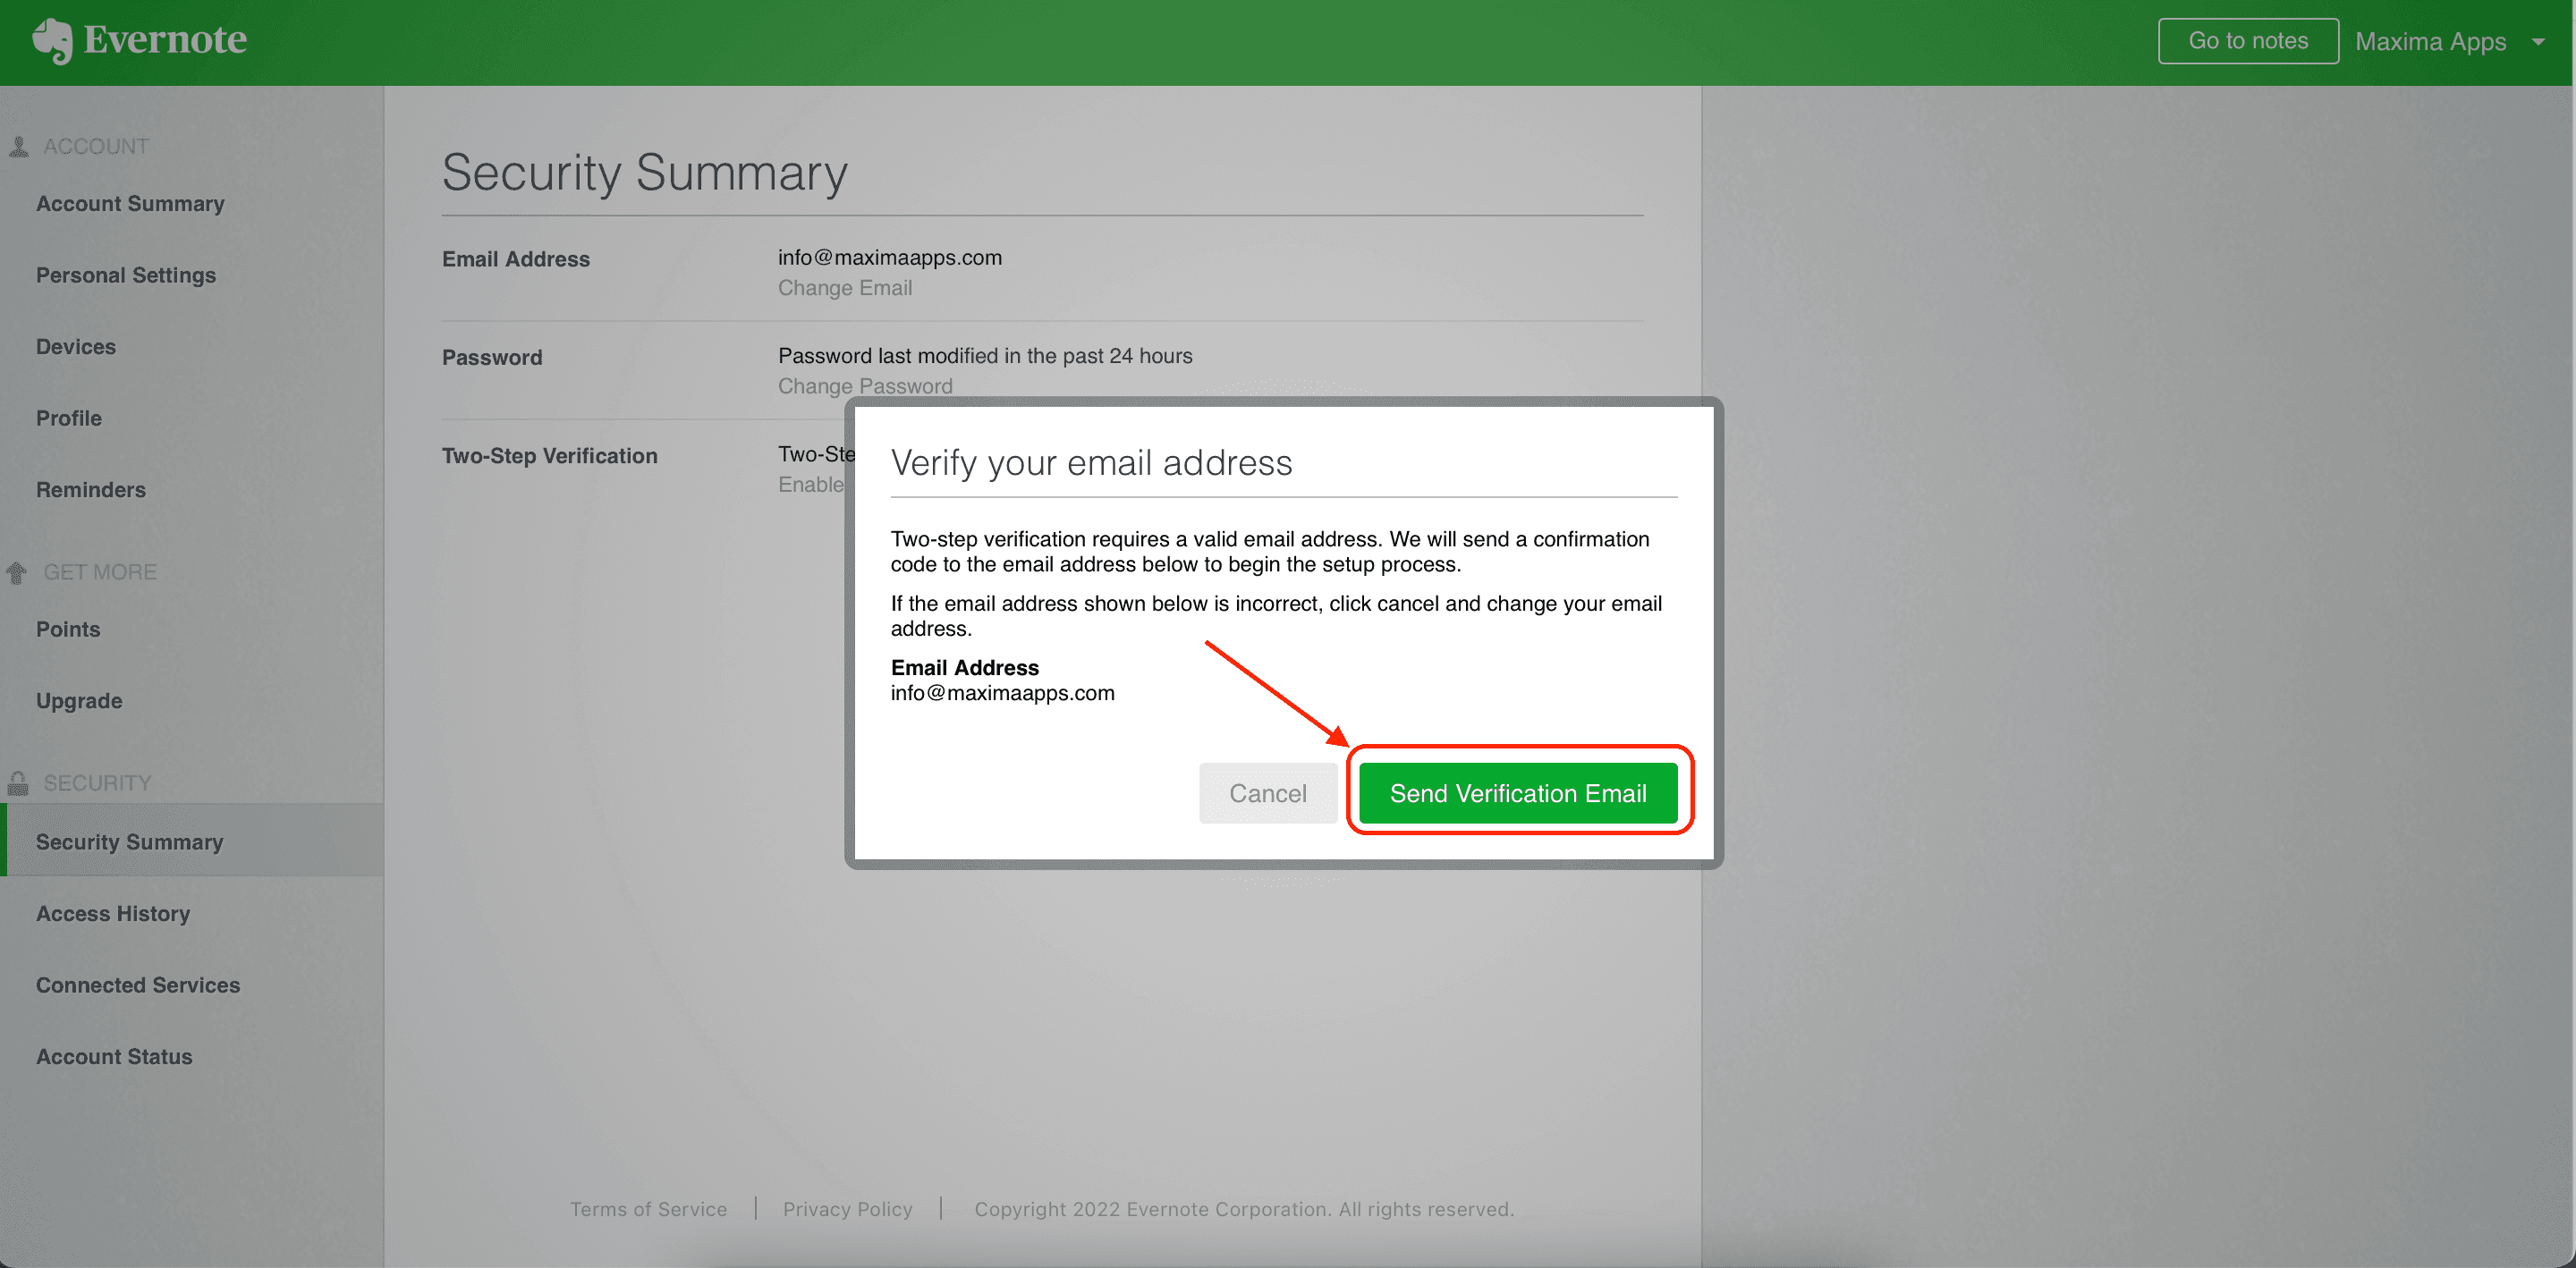The image size is (2576, 1268).
Task: Click the dialog's info@maximaapps.com email address
Action: [x=1002, y=693]
